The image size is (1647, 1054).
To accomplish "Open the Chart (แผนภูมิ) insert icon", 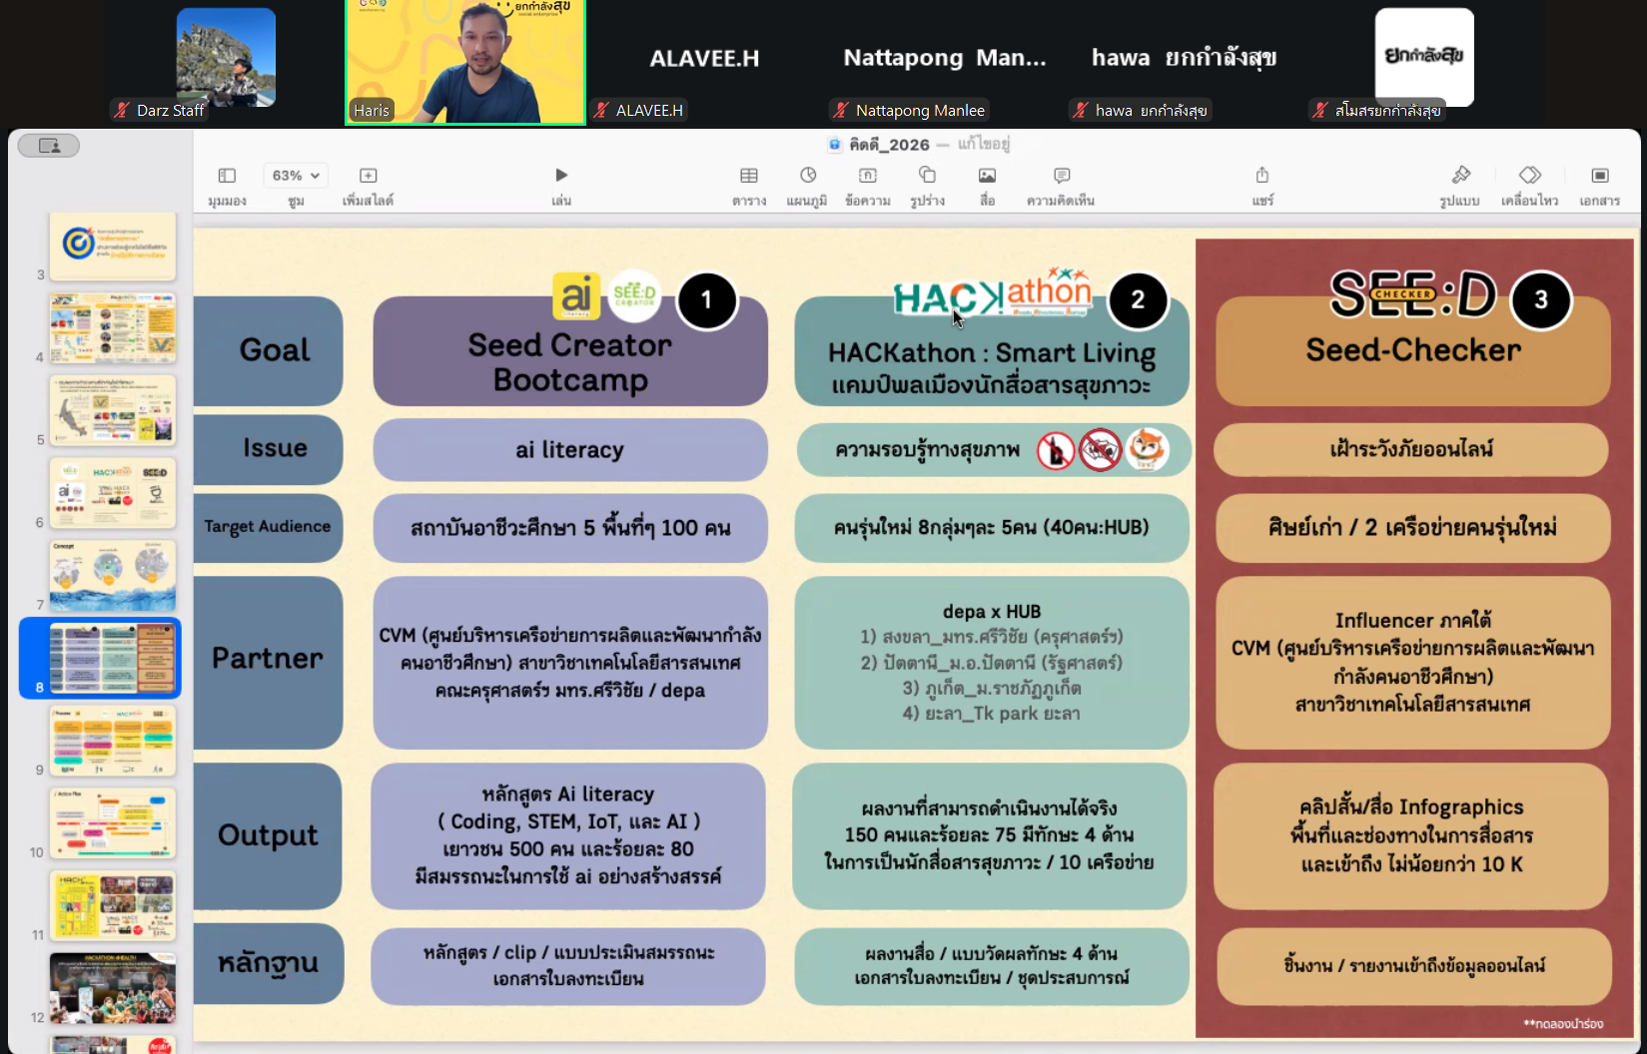I will pyautogui.click(x=807, y=176).
